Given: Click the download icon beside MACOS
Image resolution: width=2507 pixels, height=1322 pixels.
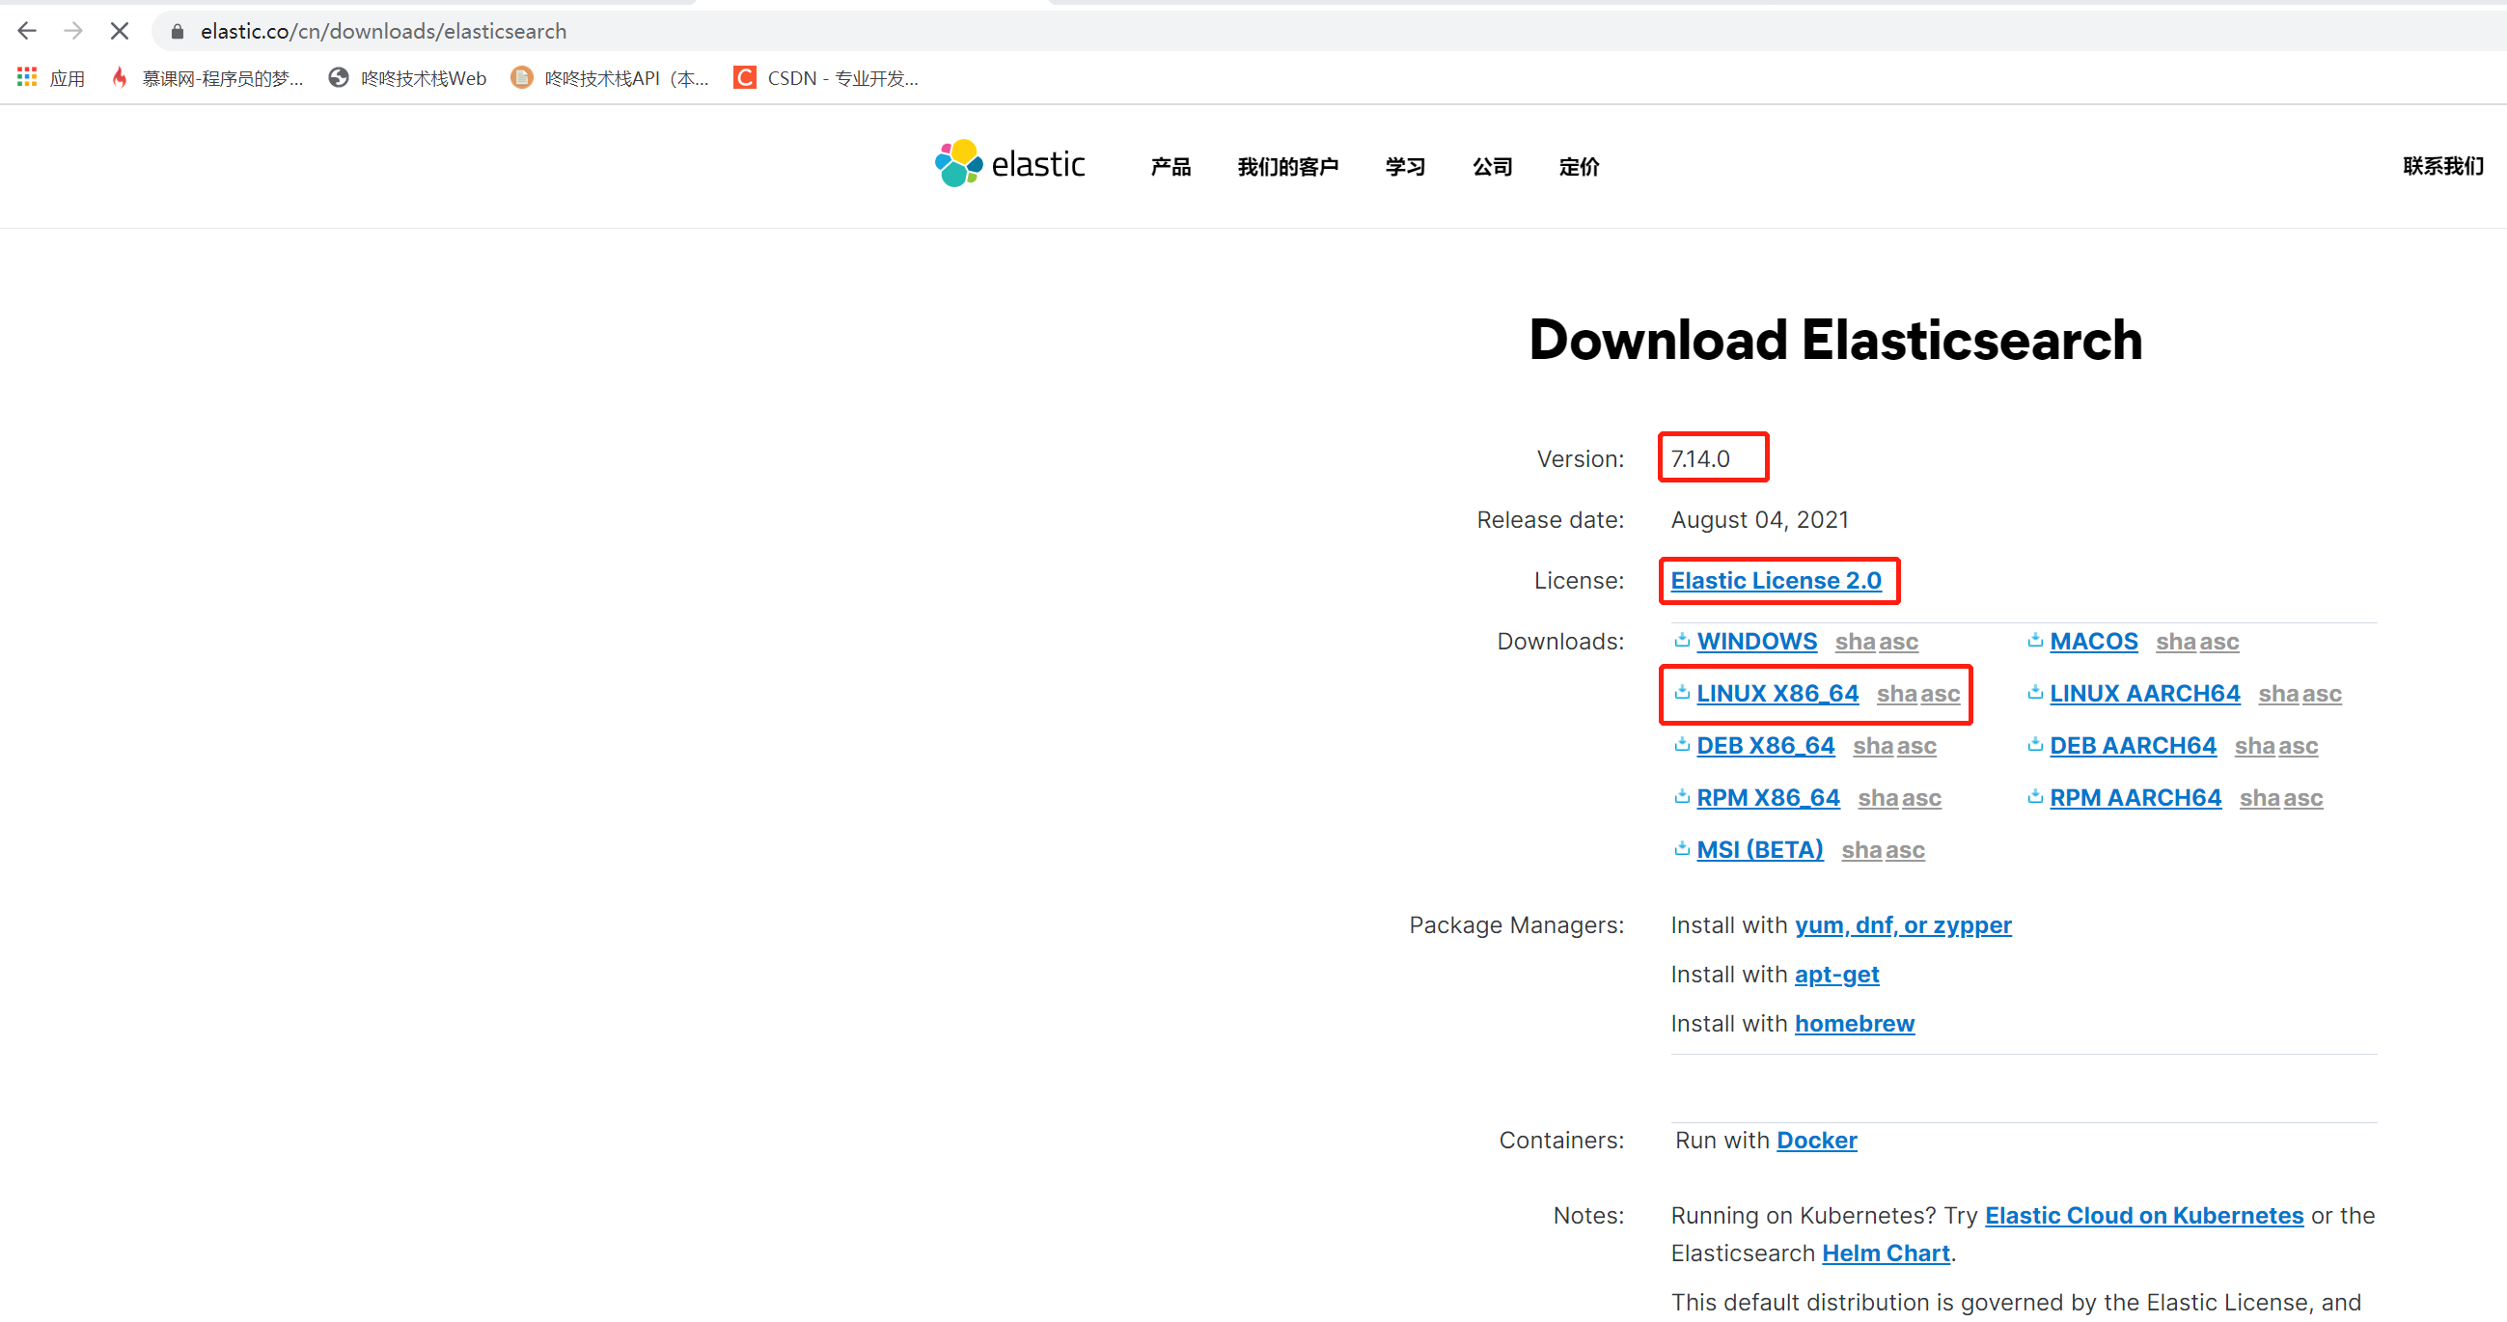Looking at the screenshot, I should point(2036,640).
